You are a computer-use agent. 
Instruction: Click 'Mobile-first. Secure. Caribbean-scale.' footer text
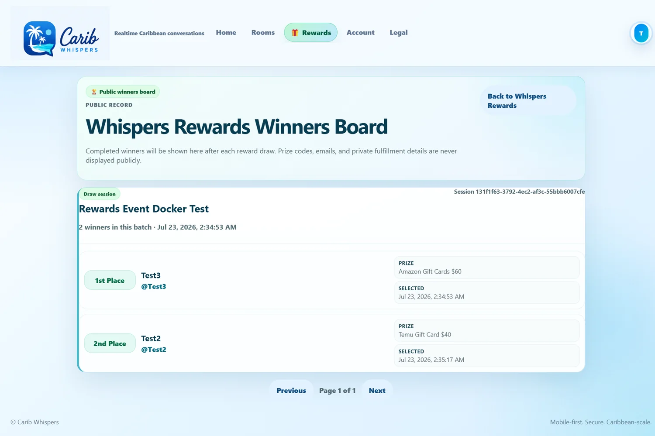(601, 422)
